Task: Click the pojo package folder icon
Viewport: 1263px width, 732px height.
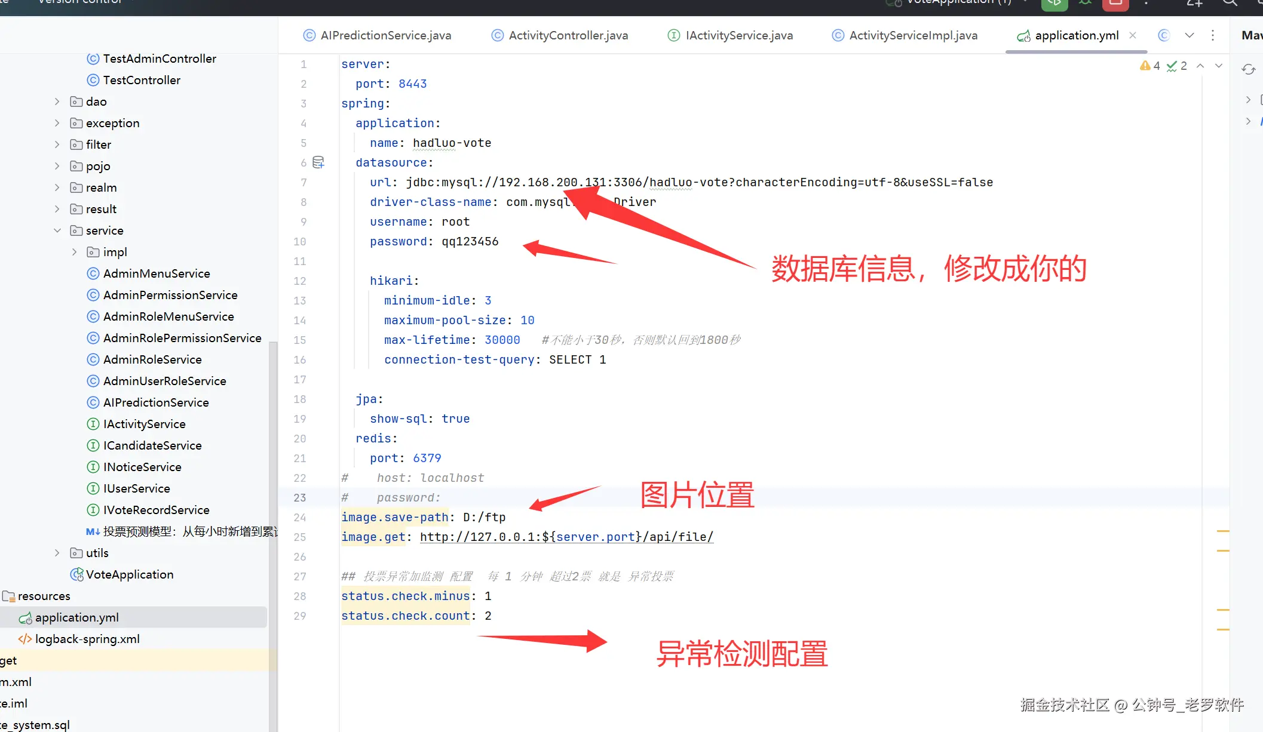Action: pos(76,166)
